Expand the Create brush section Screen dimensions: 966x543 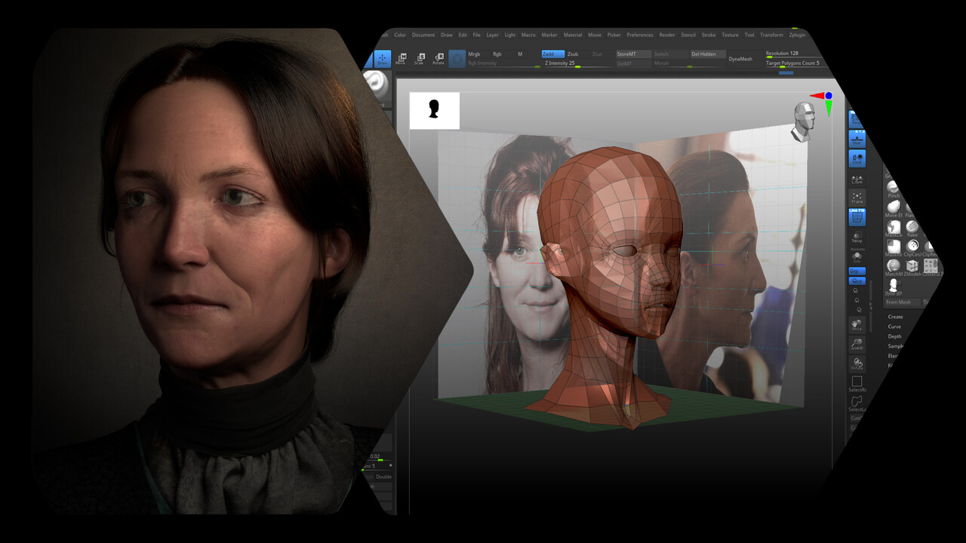tap(895, 317)
